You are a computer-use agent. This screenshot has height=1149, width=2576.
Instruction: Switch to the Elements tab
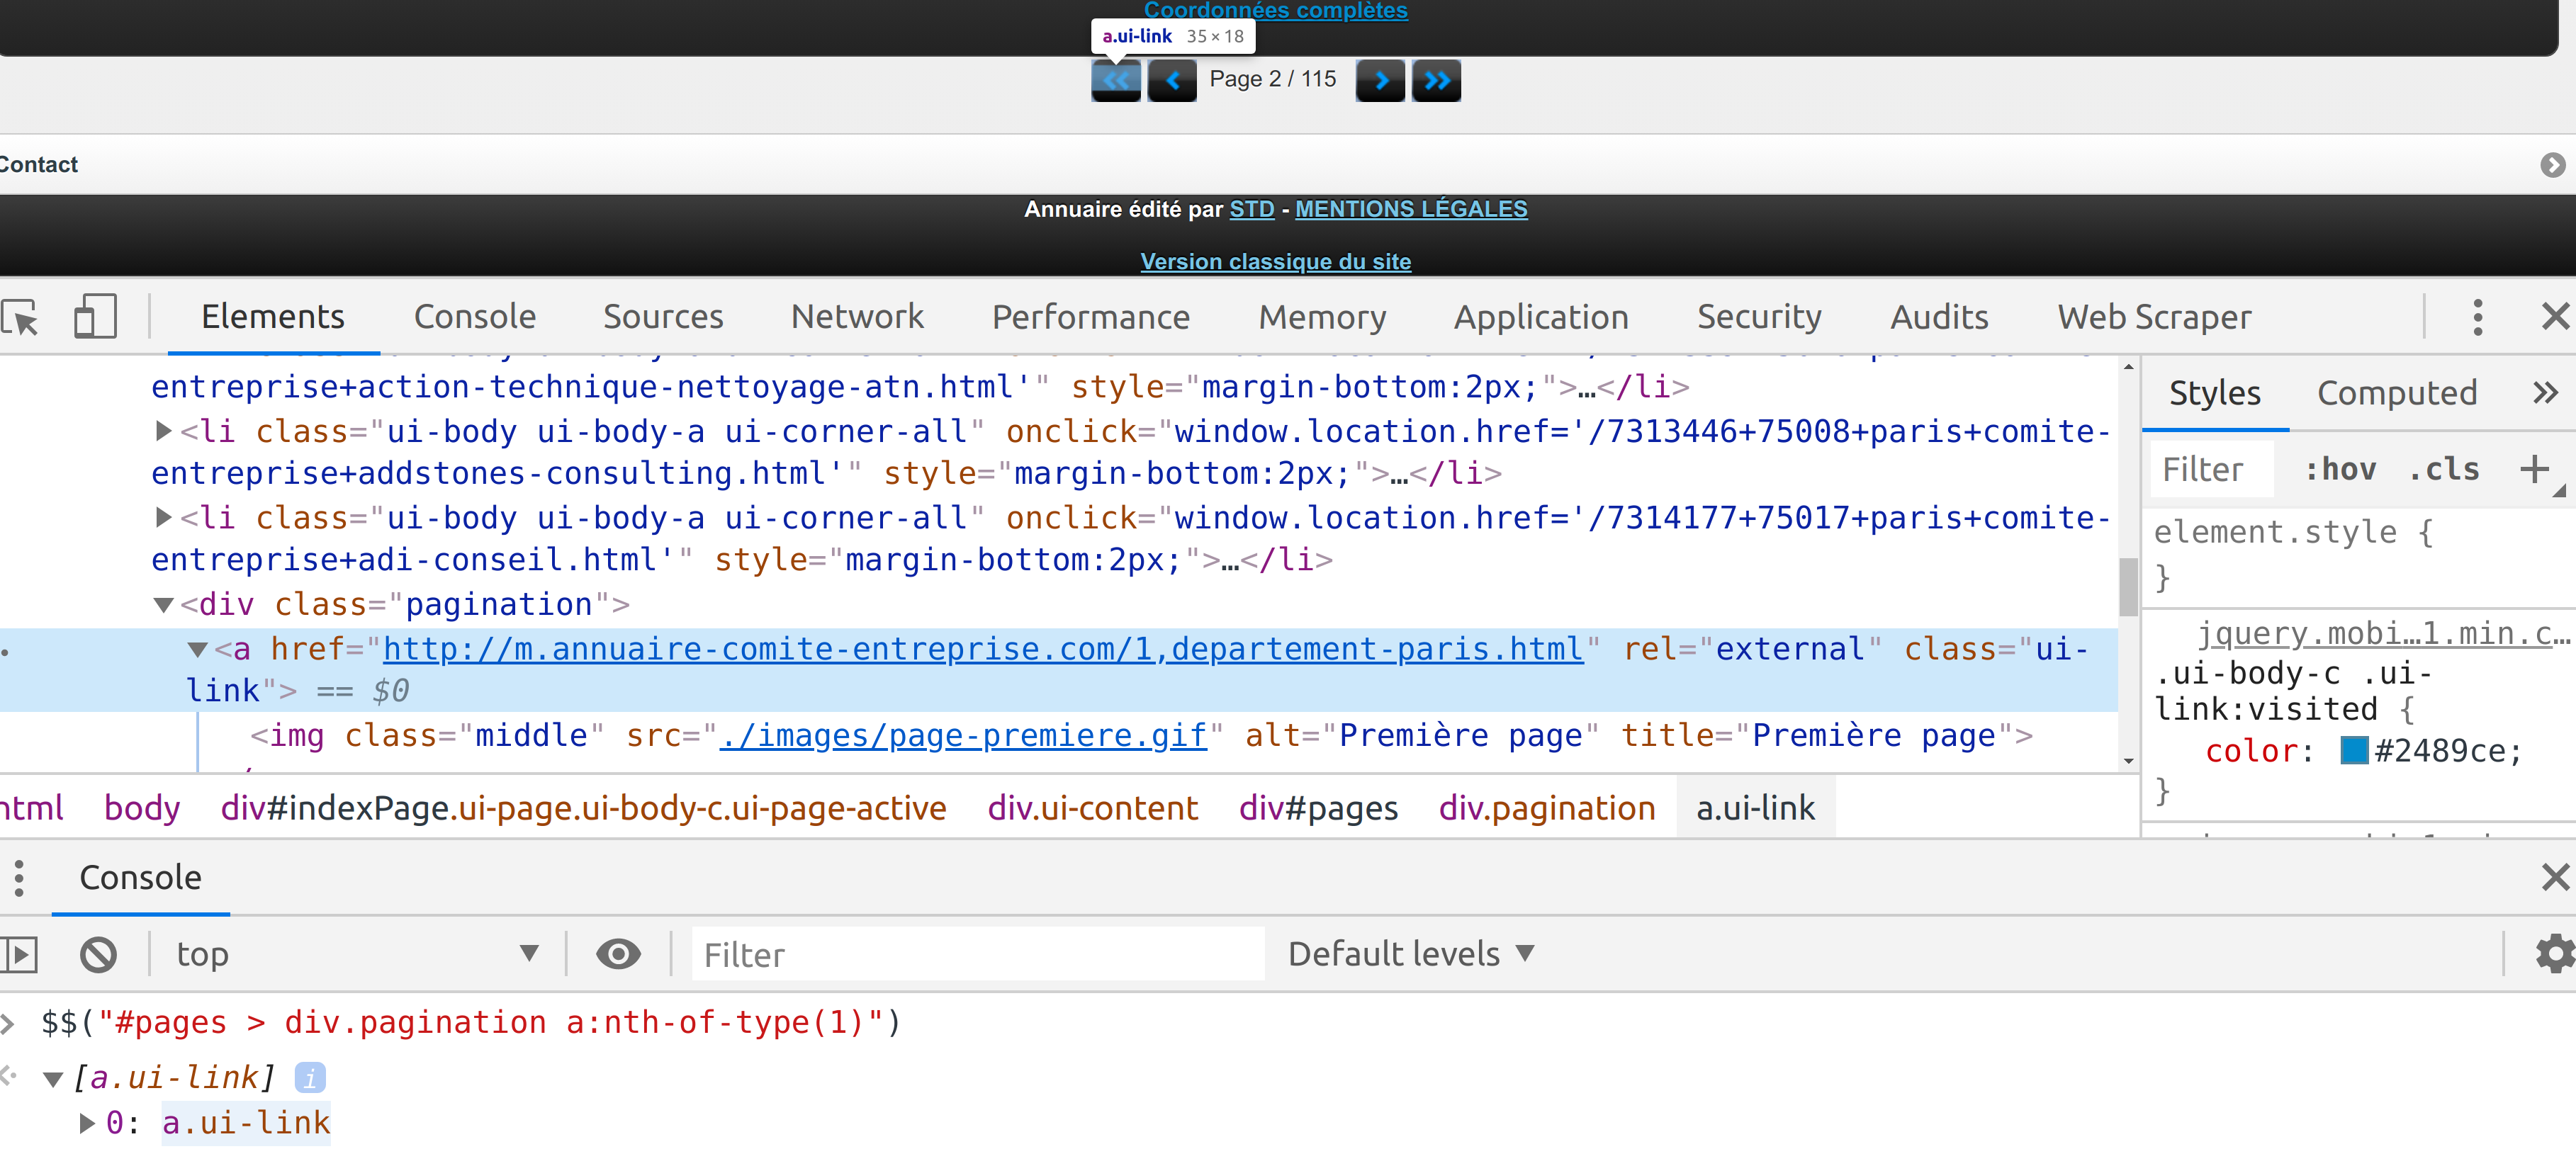click(x=273, y=317)
